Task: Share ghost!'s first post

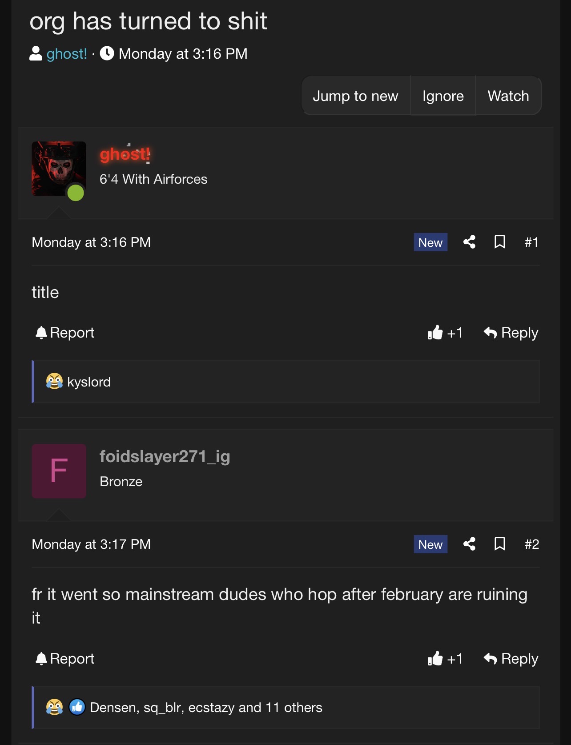Action: (x=469, y=242)
